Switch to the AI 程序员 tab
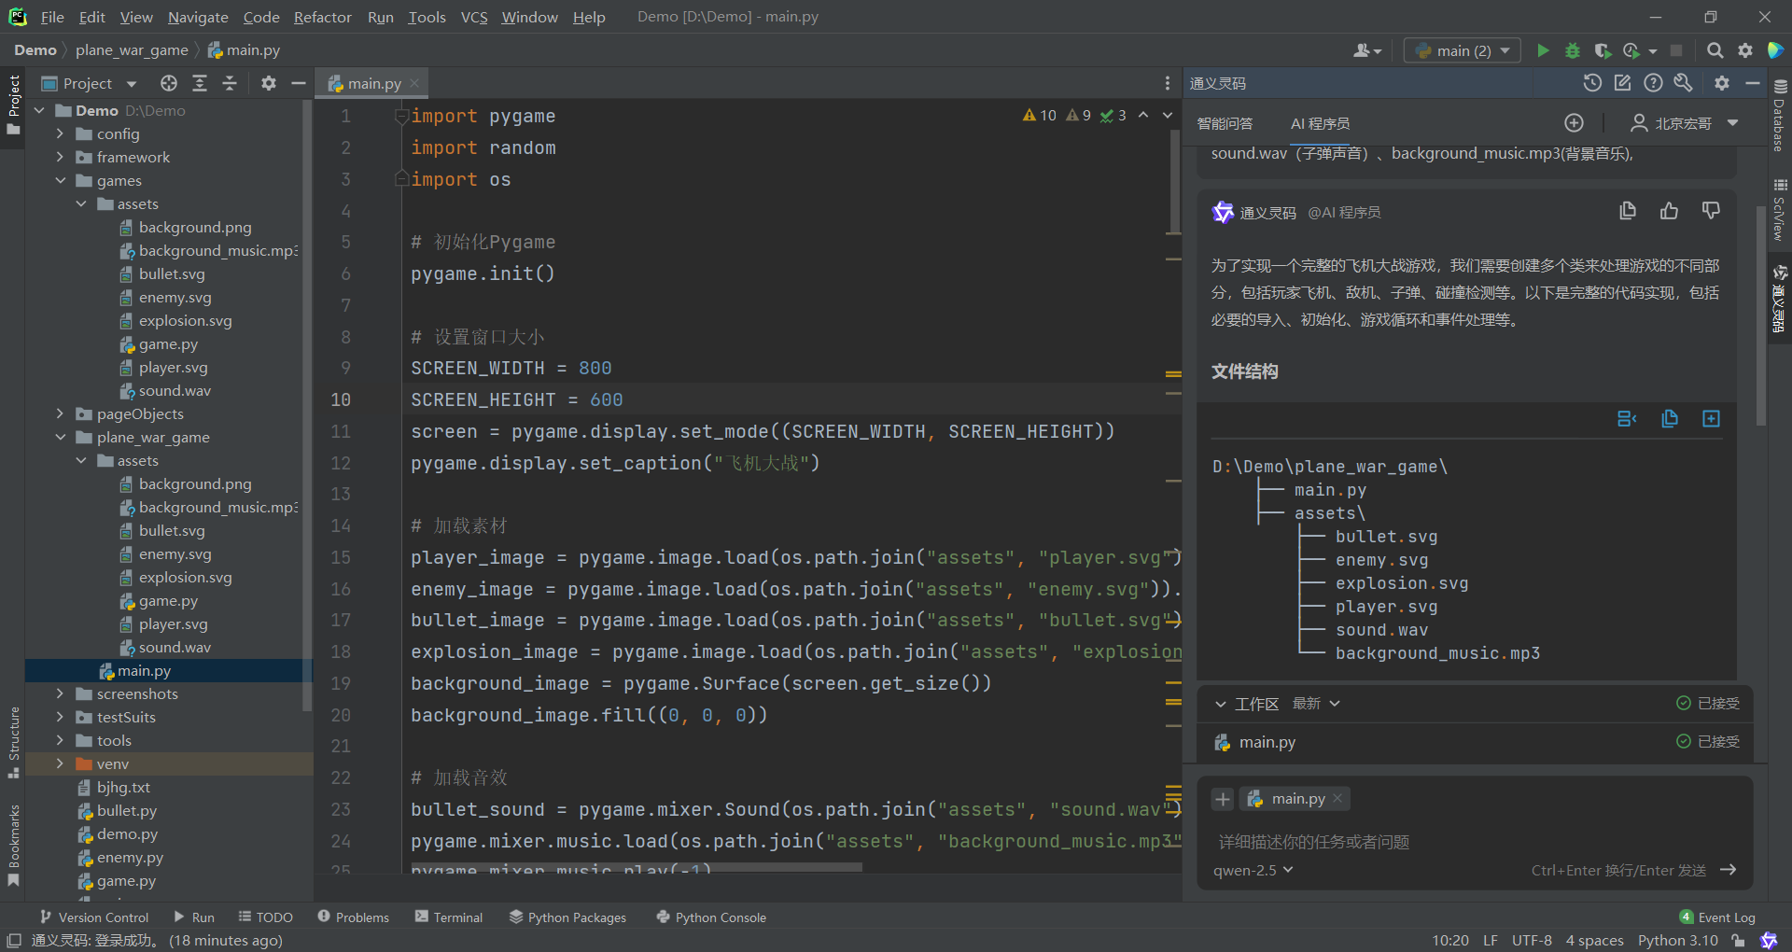 tap(1320, 123)
